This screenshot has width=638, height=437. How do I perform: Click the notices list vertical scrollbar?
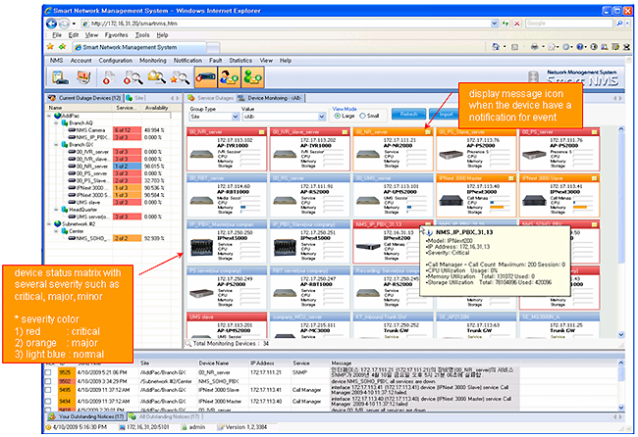click(621, 385)
